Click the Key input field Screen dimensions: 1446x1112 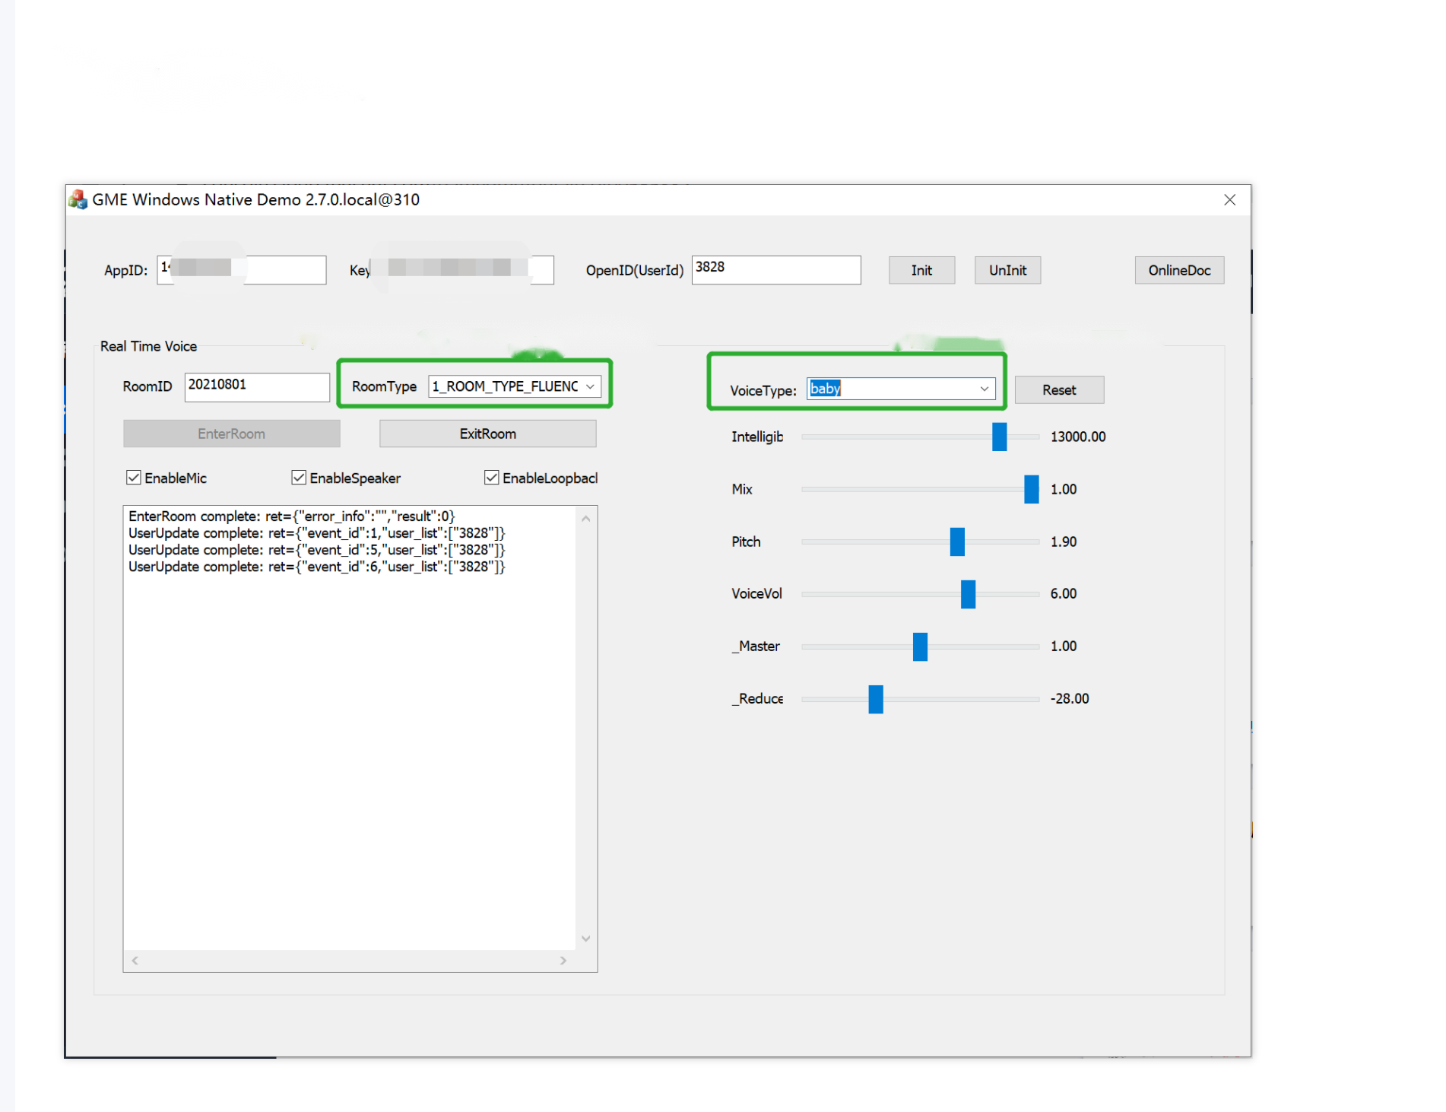pos(462,270)
